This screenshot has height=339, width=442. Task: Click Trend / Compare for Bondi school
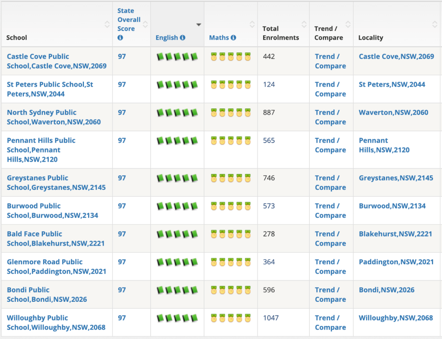(x=330, y=294)
